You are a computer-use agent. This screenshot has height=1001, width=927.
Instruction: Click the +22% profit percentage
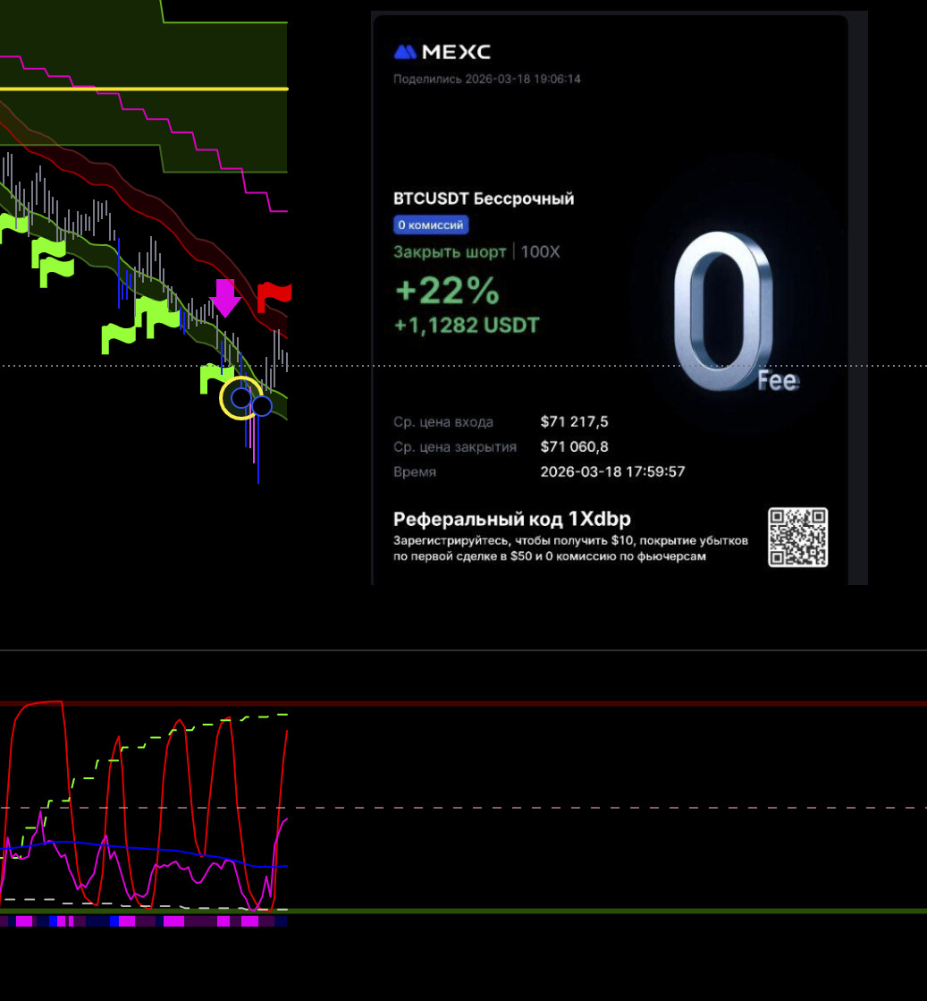click(x=447, y=291)
